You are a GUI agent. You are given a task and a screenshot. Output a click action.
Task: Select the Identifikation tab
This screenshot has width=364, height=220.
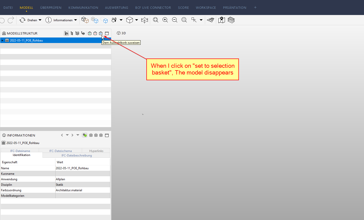(x=22, y=155)
